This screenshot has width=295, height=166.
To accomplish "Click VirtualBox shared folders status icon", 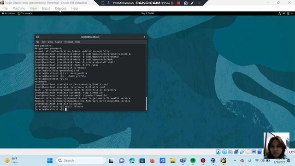I will tap(248, 152).
